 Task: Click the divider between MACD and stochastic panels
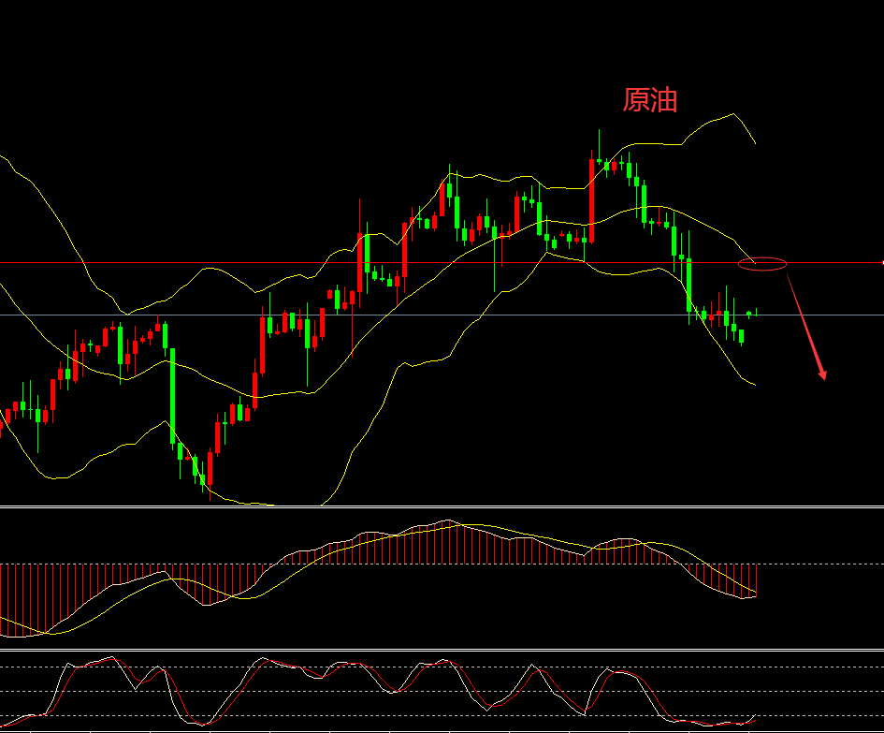[x=442, y=649]
